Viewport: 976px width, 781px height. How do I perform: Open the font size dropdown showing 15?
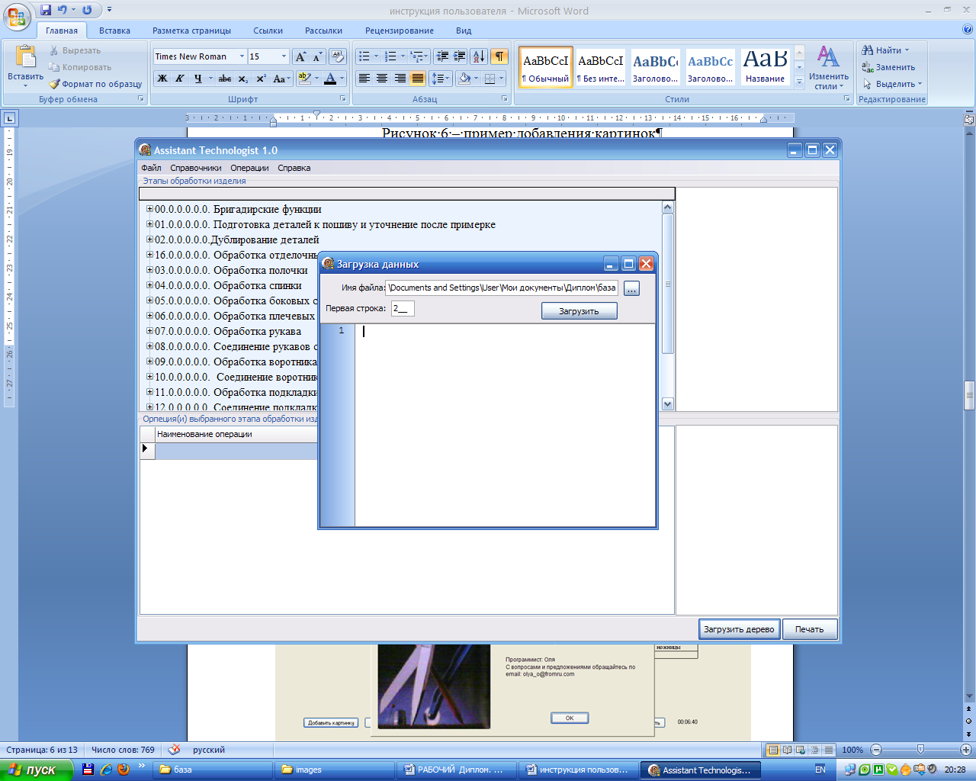click(x=284, y=56)
